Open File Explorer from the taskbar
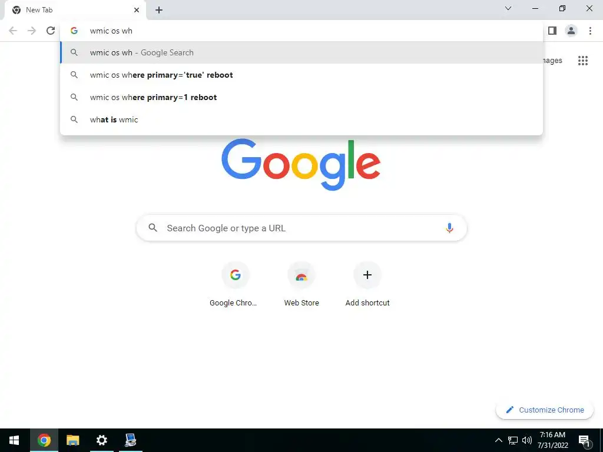 72,440
